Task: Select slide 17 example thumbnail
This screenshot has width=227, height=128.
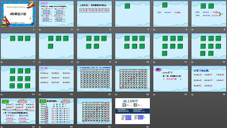Action: (171, 79)
